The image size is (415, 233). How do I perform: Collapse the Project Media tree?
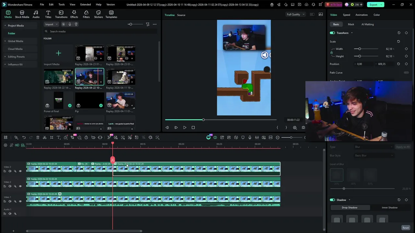5,26
